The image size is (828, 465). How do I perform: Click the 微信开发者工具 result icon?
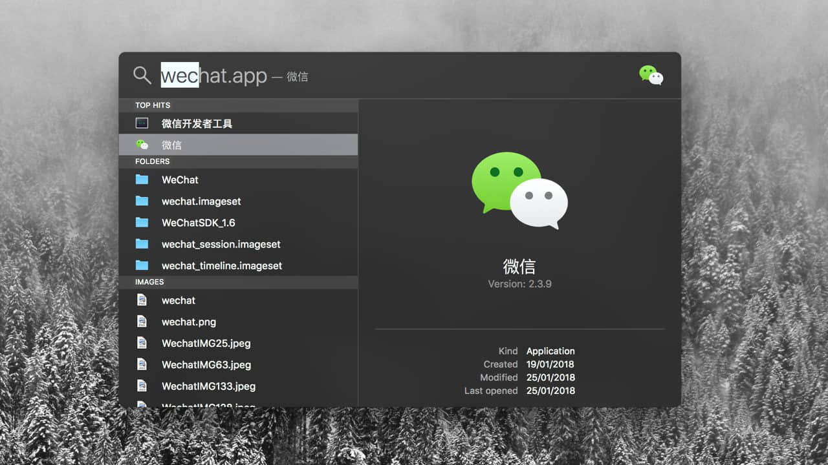[x=142, y=123]
